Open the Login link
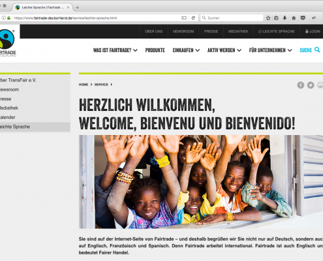This screenshot has width=323, height=261. coord(313,31)
